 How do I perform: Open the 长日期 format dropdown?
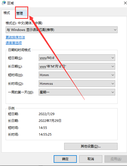(77, 66)
